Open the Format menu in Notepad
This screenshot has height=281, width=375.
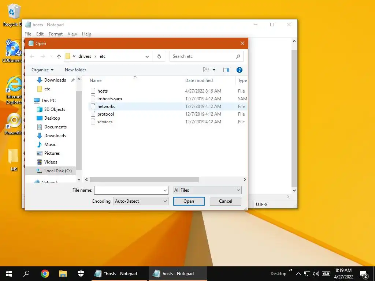(56, 34)
